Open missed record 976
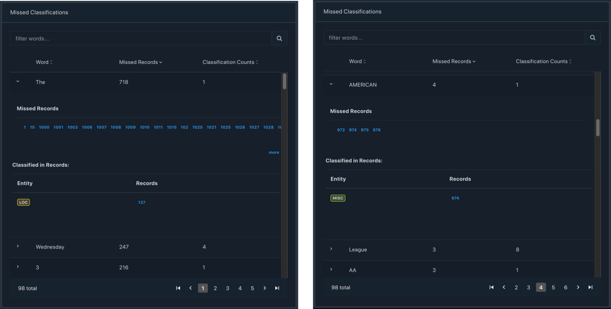This screenshot has height=309, width=611. [377, 130]
